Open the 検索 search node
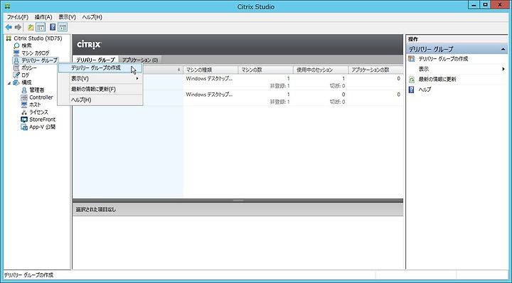The height and width of the screenshot is (283, 512). [x=26, y=46]
